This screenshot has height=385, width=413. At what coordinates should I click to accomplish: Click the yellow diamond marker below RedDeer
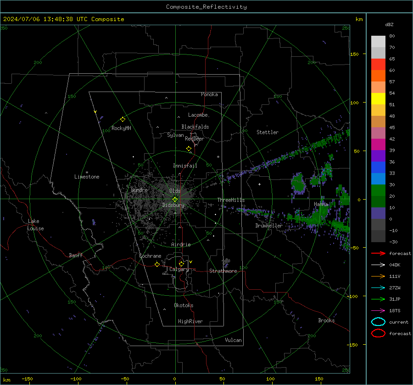pyautogui.click(x=189, y=149)
